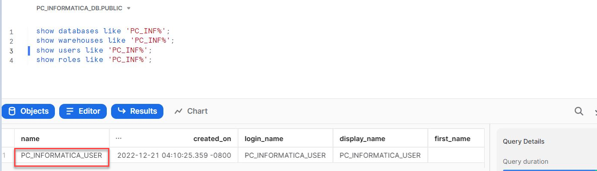Show the Objects panel
Screen dimensions: 597x171
[28, 112]
